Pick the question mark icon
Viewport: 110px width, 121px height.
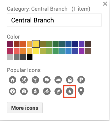pyautogui.click(x=13, y=91)
